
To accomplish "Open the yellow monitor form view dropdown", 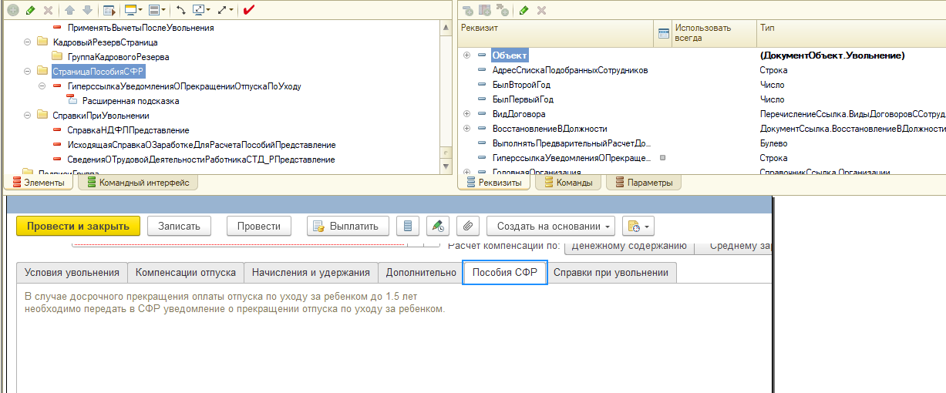I will point(133,10).
